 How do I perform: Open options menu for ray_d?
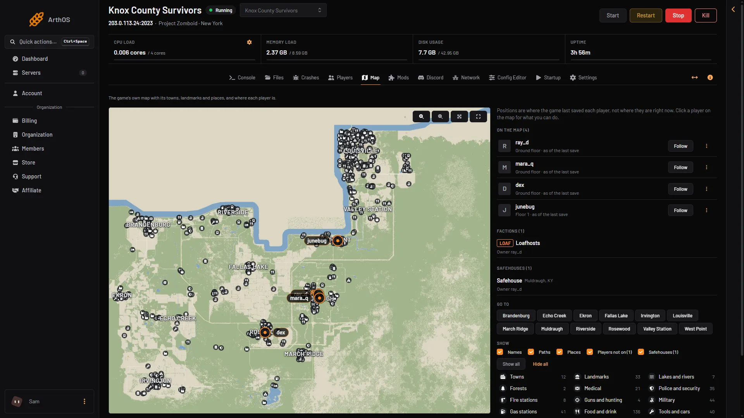pos(706,146)
